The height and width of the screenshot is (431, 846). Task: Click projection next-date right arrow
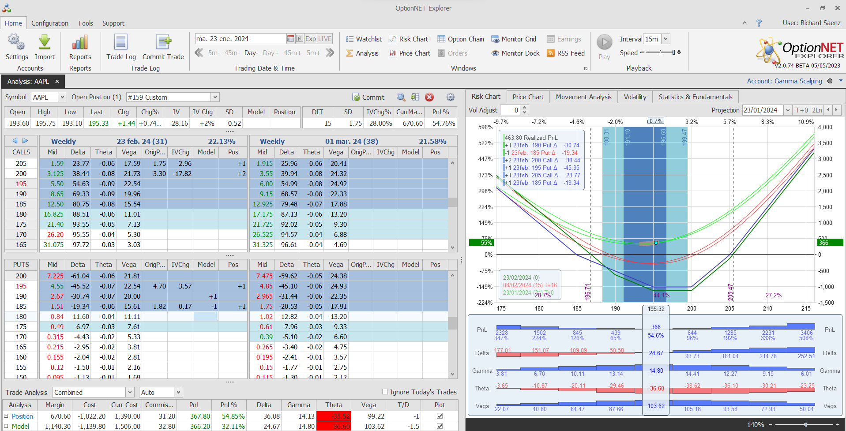tap(836, 110)
